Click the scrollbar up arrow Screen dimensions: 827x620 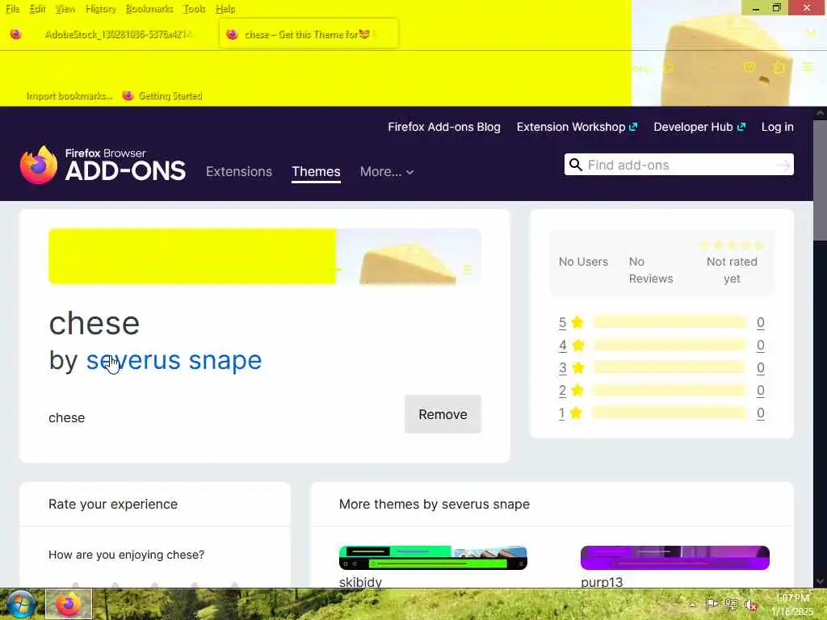820,113
